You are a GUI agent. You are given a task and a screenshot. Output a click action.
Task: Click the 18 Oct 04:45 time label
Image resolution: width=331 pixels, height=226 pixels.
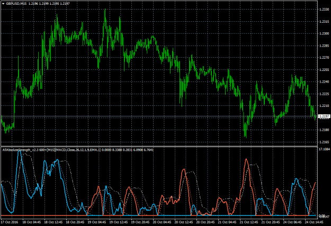[x=31, y=222]
